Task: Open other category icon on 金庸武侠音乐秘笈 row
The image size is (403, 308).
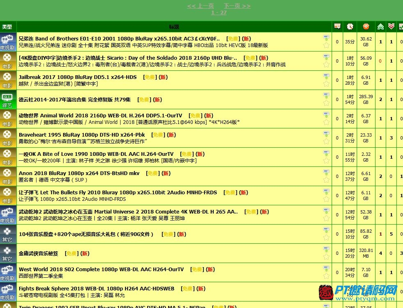Action: (x=8, y=253)
